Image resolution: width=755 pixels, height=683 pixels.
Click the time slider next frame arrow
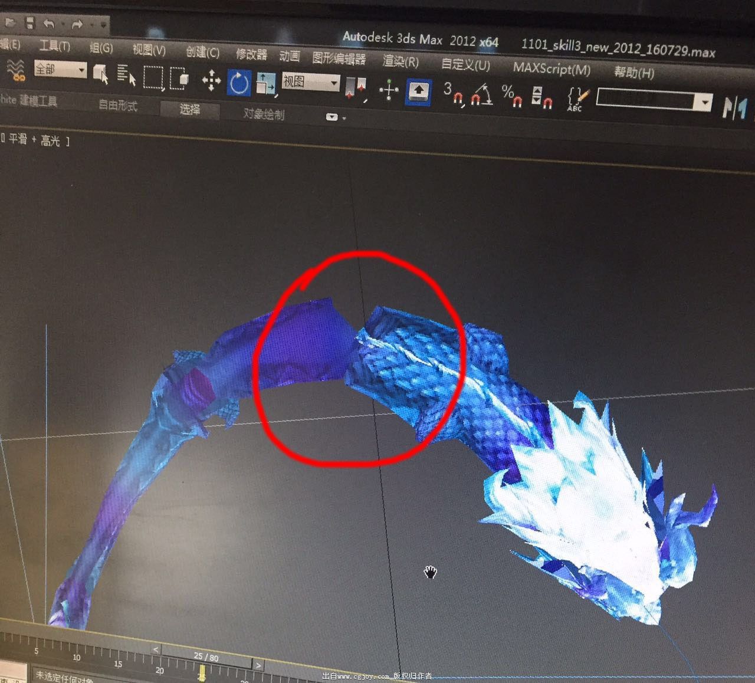pos(258,664)
